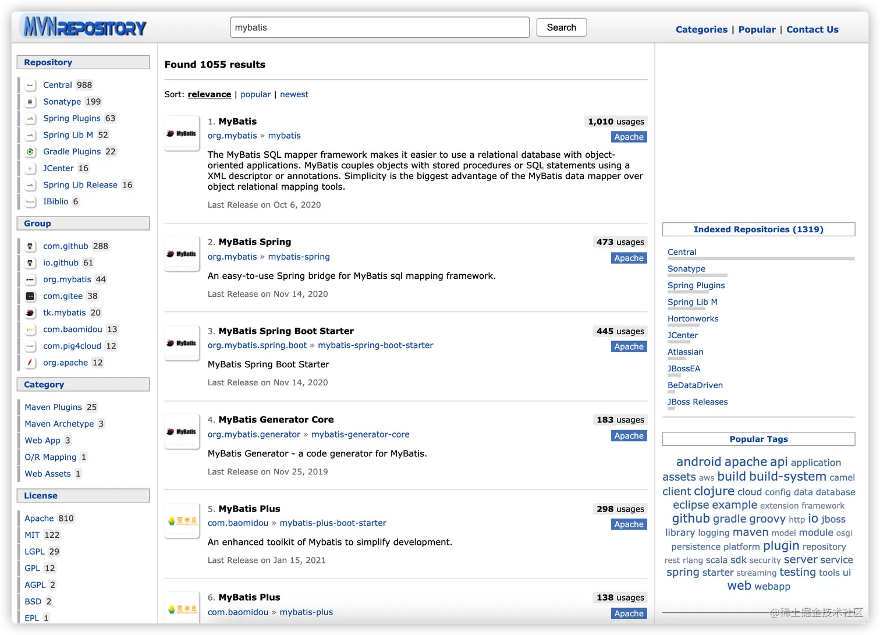This screenshot has width=880, height=635.
Task: Click the org.mybatis group icon in sidebar
Action: pyautogui.click(x=30, y=280)
